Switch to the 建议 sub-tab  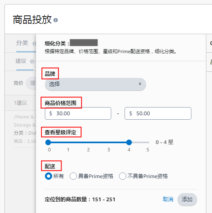coord(21,61)
